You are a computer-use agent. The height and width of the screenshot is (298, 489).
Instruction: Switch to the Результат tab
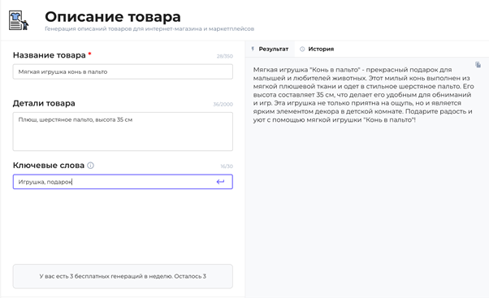coord(270,49)
